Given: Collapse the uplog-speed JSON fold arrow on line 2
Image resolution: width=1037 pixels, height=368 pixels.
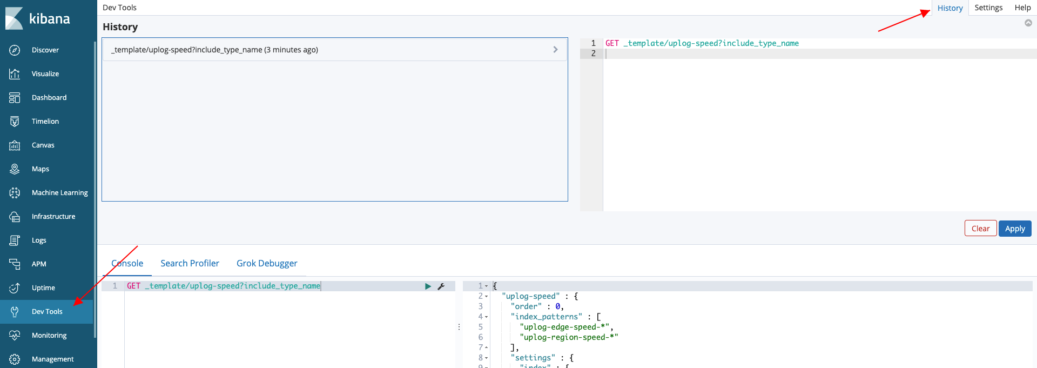Looking at the screenshot, I should [487, 297].
